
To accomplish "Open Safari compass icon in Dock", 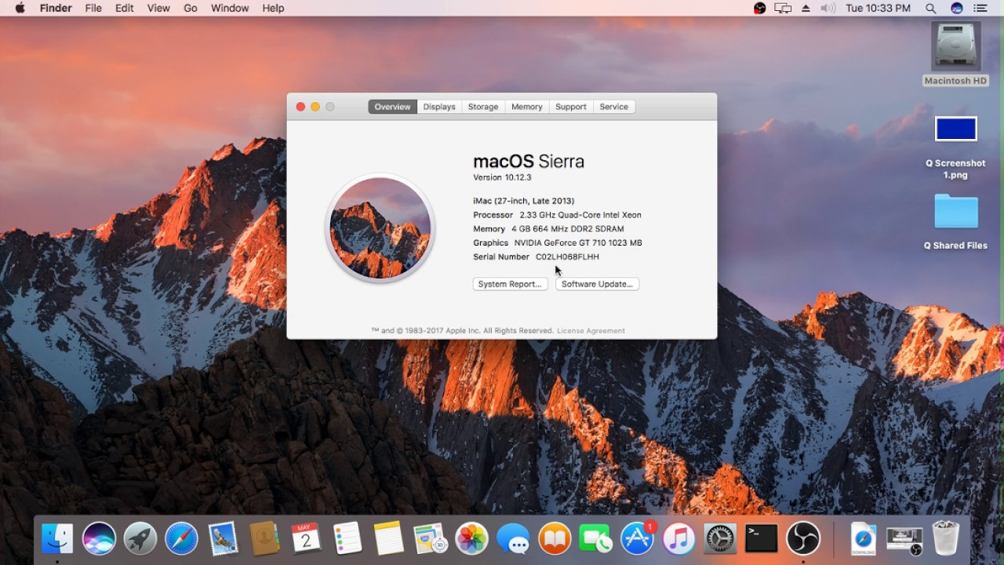I will pyautogui.click(x=181, y=538).
